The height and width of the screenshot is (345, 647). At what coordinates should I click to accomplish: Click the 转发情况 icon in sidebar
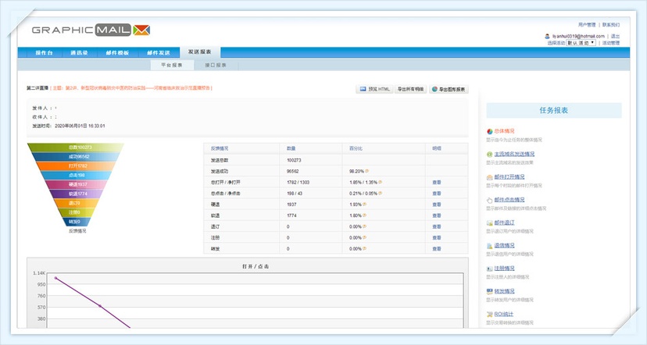[x=489, y=292]
